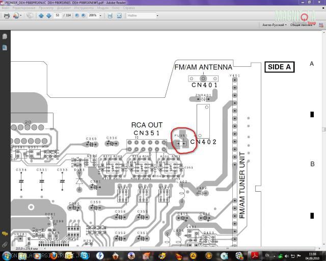Image resolution: width=326 pixels, height=261 pixels.
Task: Open the Pages thumbnails panel in sidebar
Action: pyautogui.click(x=5, y=36)
